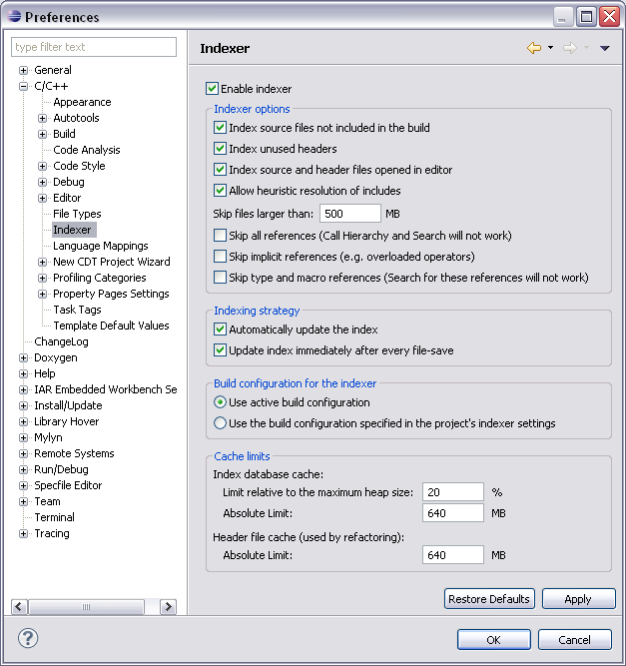This screenshot has width=626, height=666.
Task: Select Specfile Editor tree item
Action: (68, 485)
